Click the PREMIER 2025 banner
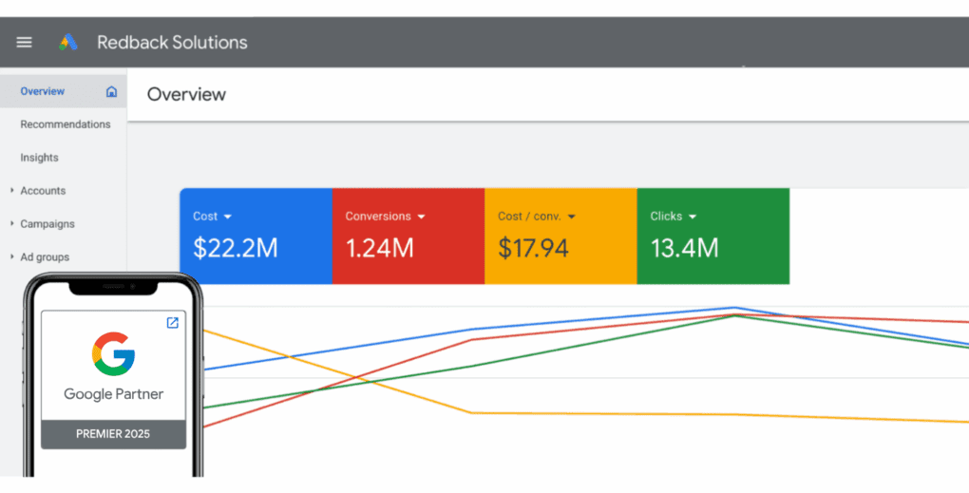 pos(113,434)
